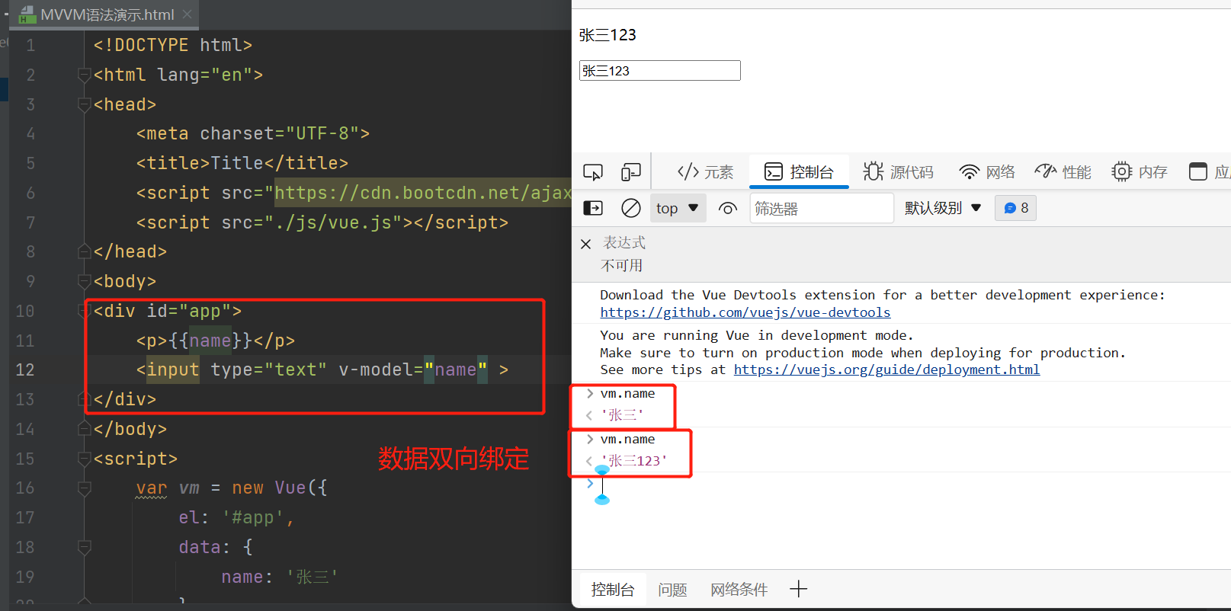1231x611 pixels.
Task: Click the 性能 tab's gauge icon
Action: click(1045, 171)
